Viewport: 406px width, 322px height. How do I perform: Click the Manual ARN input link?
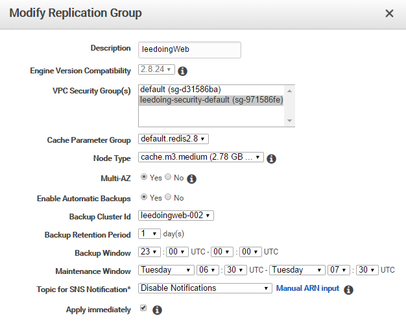coord(307,288)
